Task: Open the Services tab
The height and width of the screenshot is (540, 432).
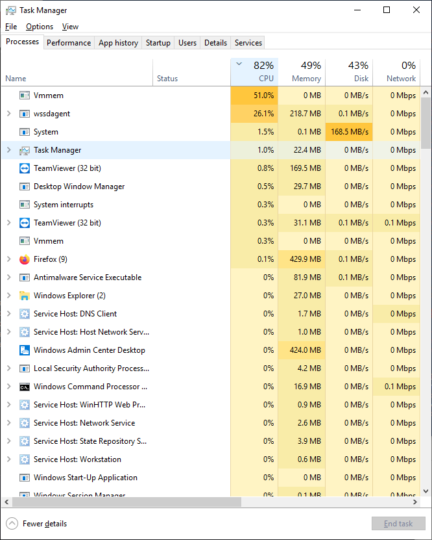Action: click(247, 42)
